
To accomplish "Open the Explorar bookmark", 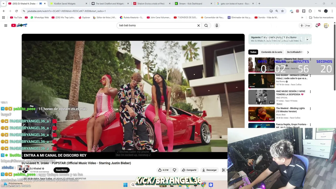I will [x=84, y=18].
